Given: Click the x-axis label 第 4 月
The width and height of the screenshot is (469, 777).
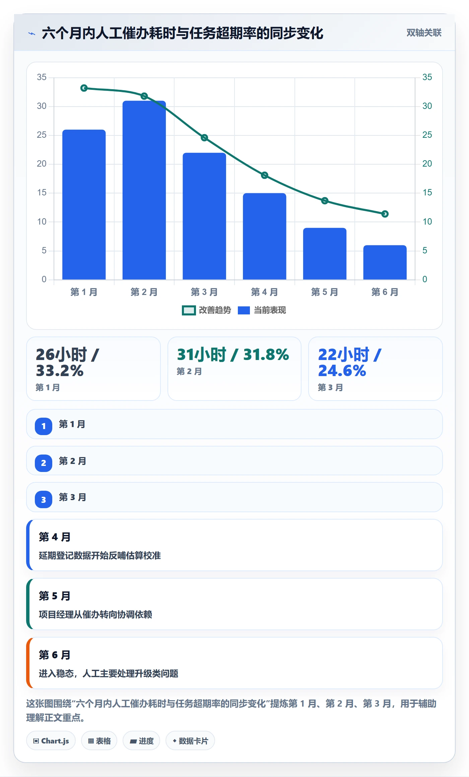Looking at the screenshot, I should point(265,292).
